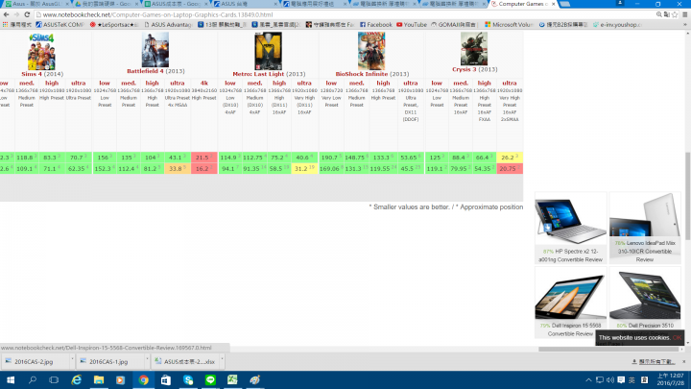The width and height of the screenshot is (691, 389).
Task: Switch to ASUS成本表 Google tab
Action: pos(177,4)
